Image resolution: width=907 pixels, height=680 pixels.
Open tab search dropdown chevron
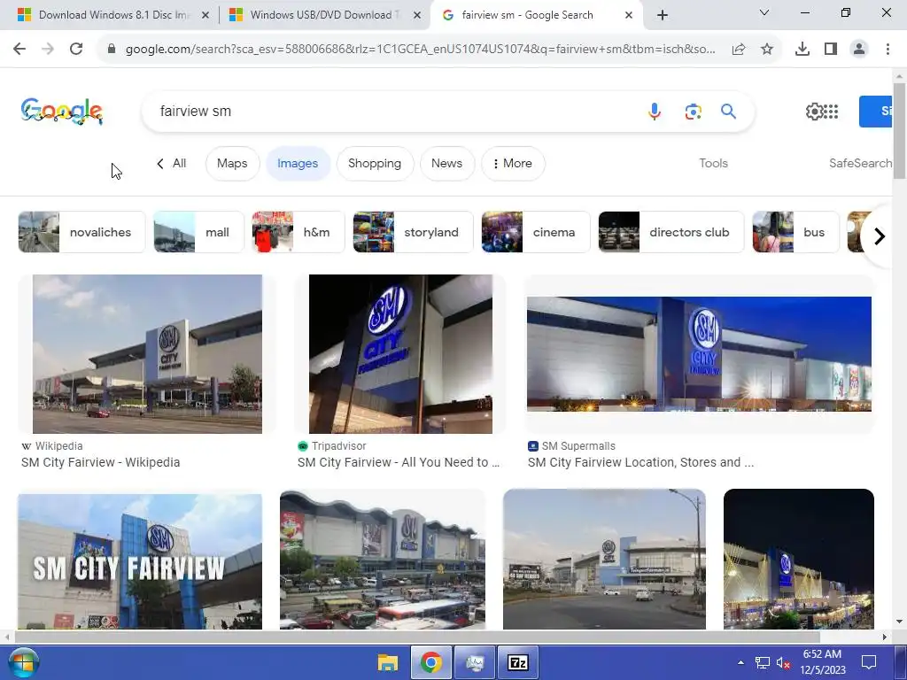[764, 12]
